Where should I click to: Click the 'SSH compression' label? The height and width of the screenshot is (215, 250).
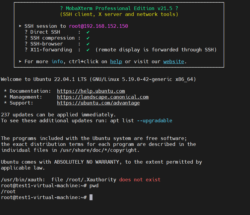tap(53, 38)
